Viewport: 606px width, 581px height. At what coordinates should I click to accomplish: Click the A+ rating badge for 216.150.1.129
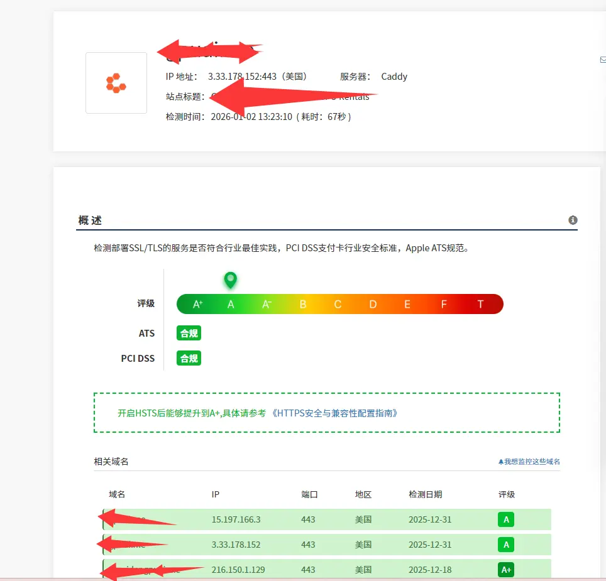point(506,570)
